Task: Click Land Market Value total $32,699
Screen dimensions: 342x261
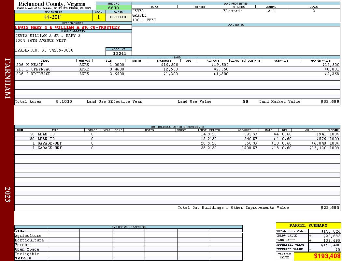Action: point(330,101)
